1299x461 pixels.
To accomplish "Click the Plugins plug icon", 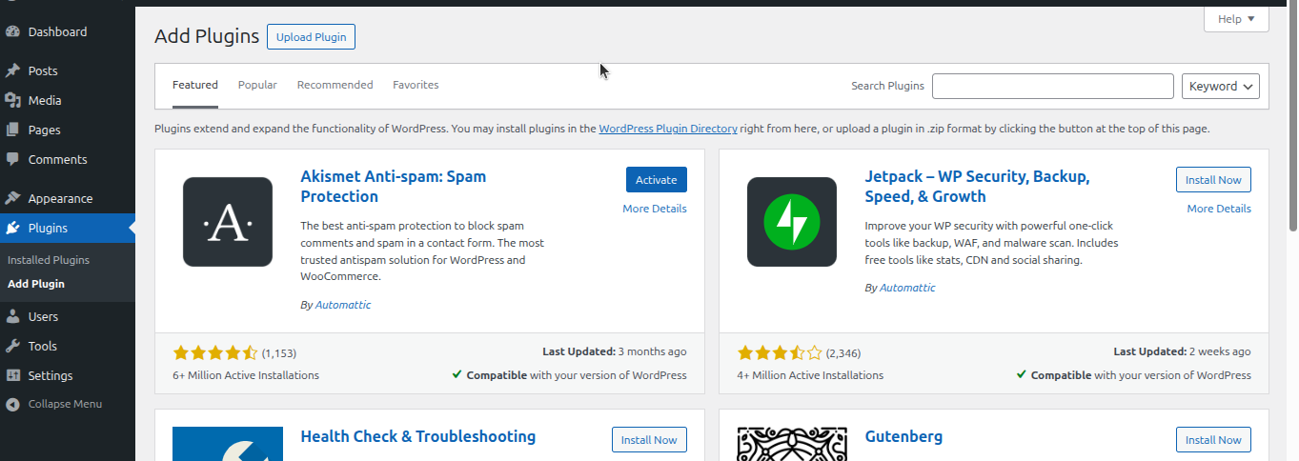I will (x=12, y=228).
